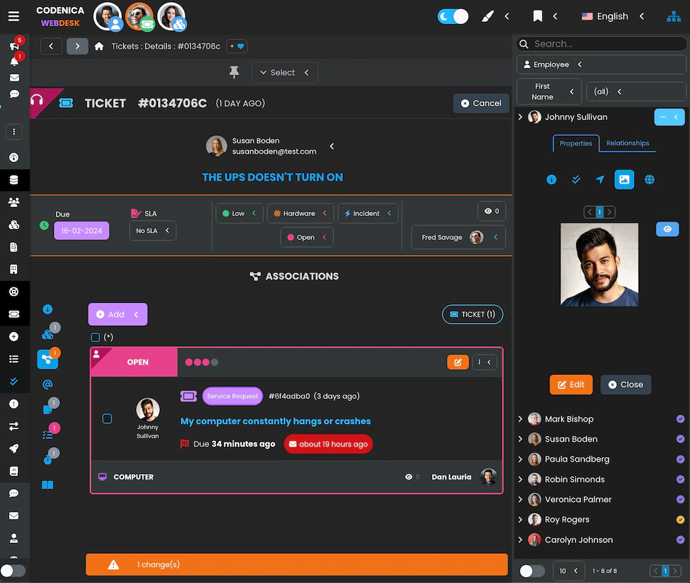Click the Cancel button on the ticket header
This screenshot has height=583, width=690.
point(481,103)
